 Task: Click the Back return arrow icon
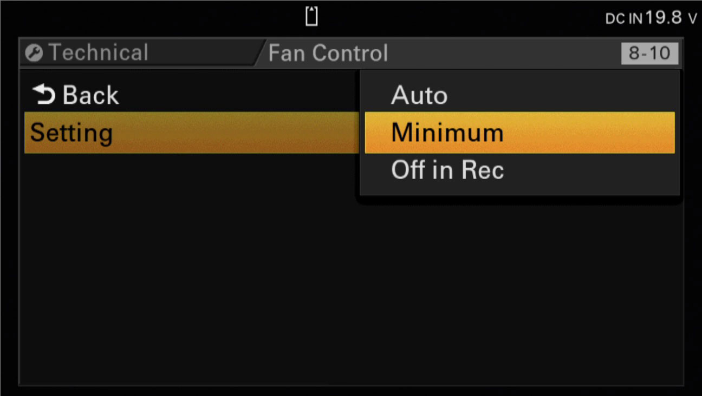tap(43, 95)
